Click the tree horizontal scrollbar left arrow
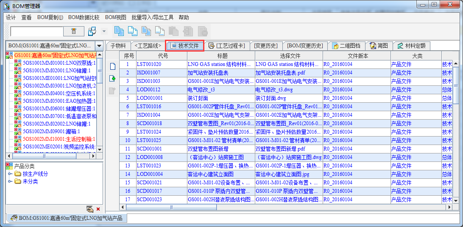The height and width of the screenshot is (227, 463). [x=9, y=156]
